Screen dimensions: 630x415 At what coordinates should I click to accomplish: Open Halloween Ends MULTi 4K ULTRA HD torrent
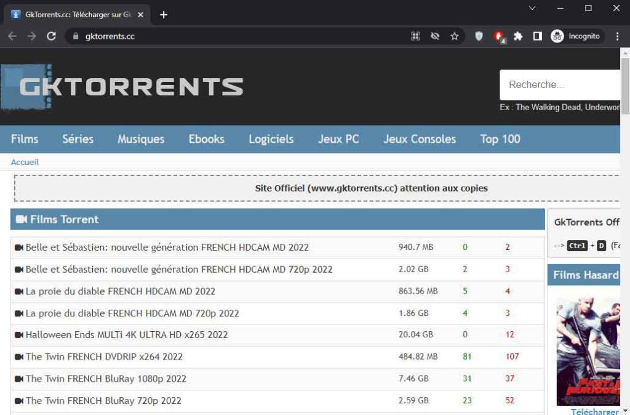127,334
